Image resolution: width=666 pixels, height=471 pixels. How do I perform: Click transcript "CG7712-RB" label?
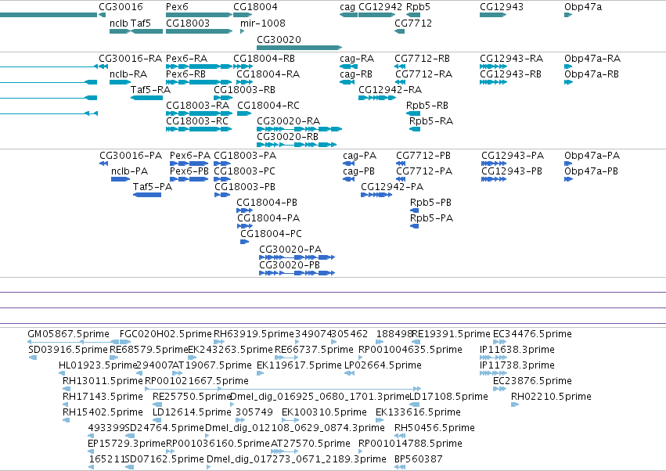coord(422,58)
